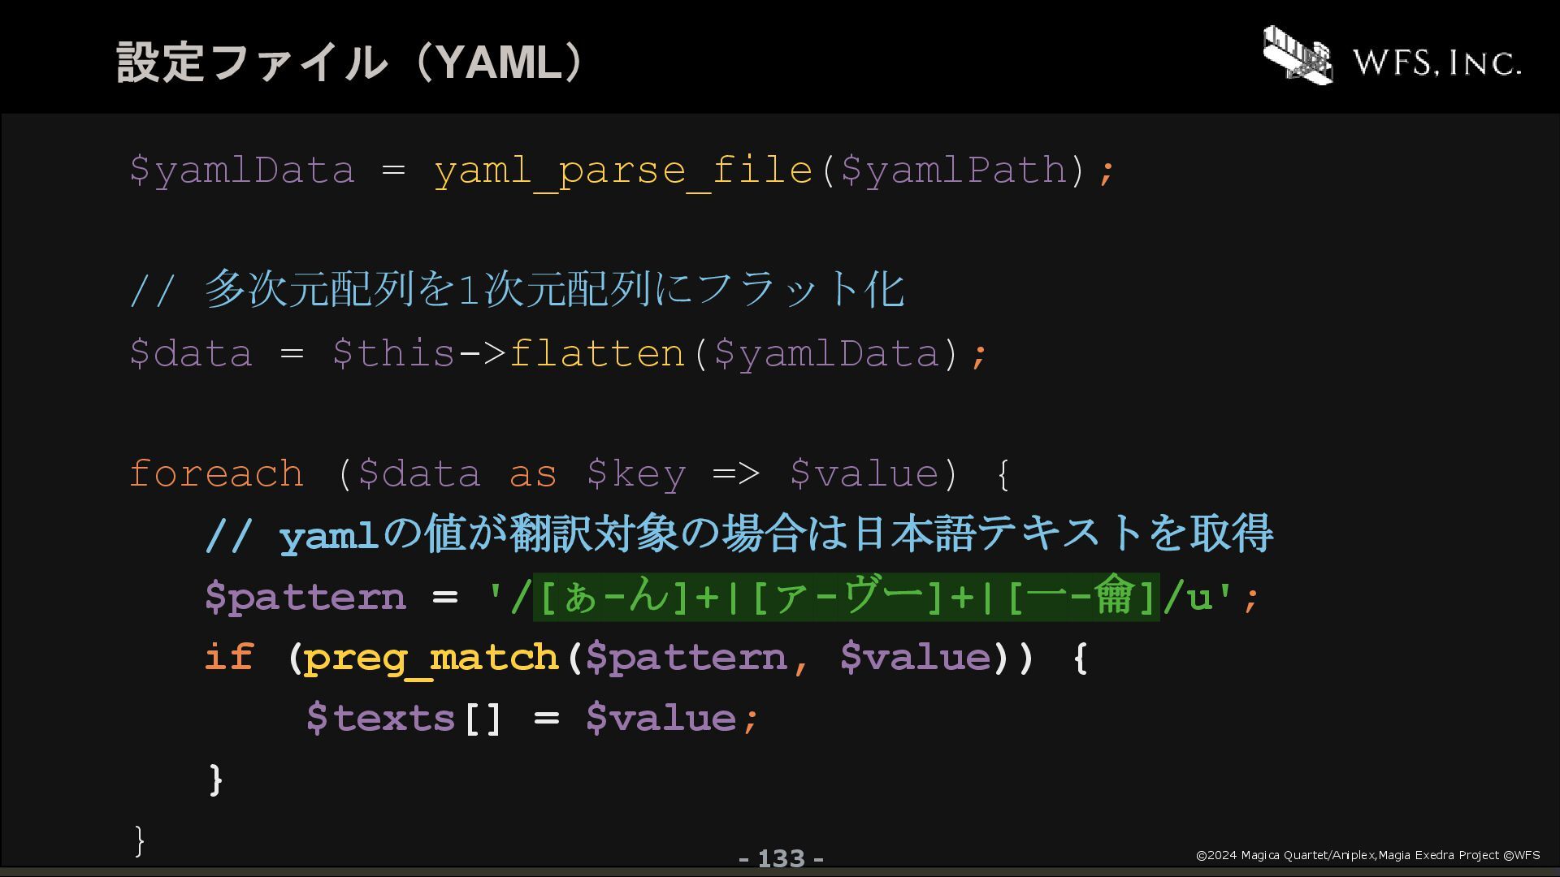1560x877 pixels.
Task: Click the if keyword
Action: coord(229,657)
